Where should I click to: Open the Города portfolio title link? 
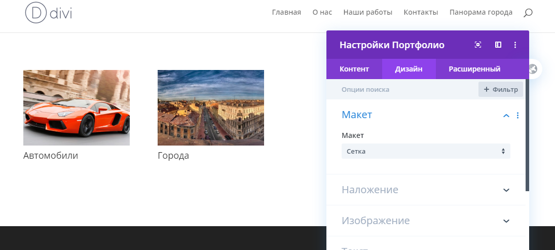click(173, 156)
